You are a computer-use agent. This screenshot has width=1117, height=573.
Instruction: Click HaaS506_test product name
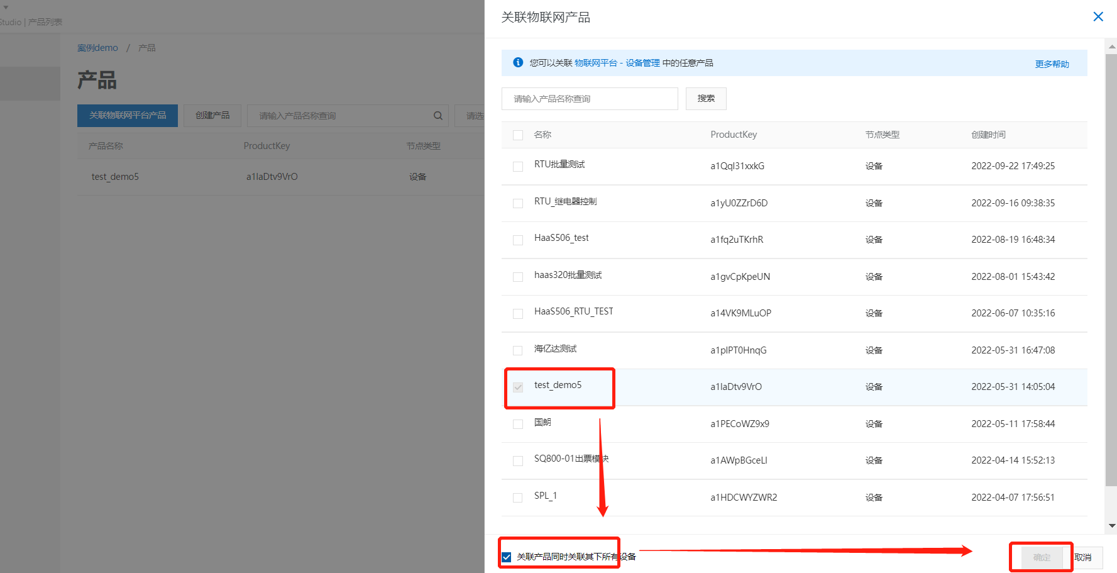561,238
